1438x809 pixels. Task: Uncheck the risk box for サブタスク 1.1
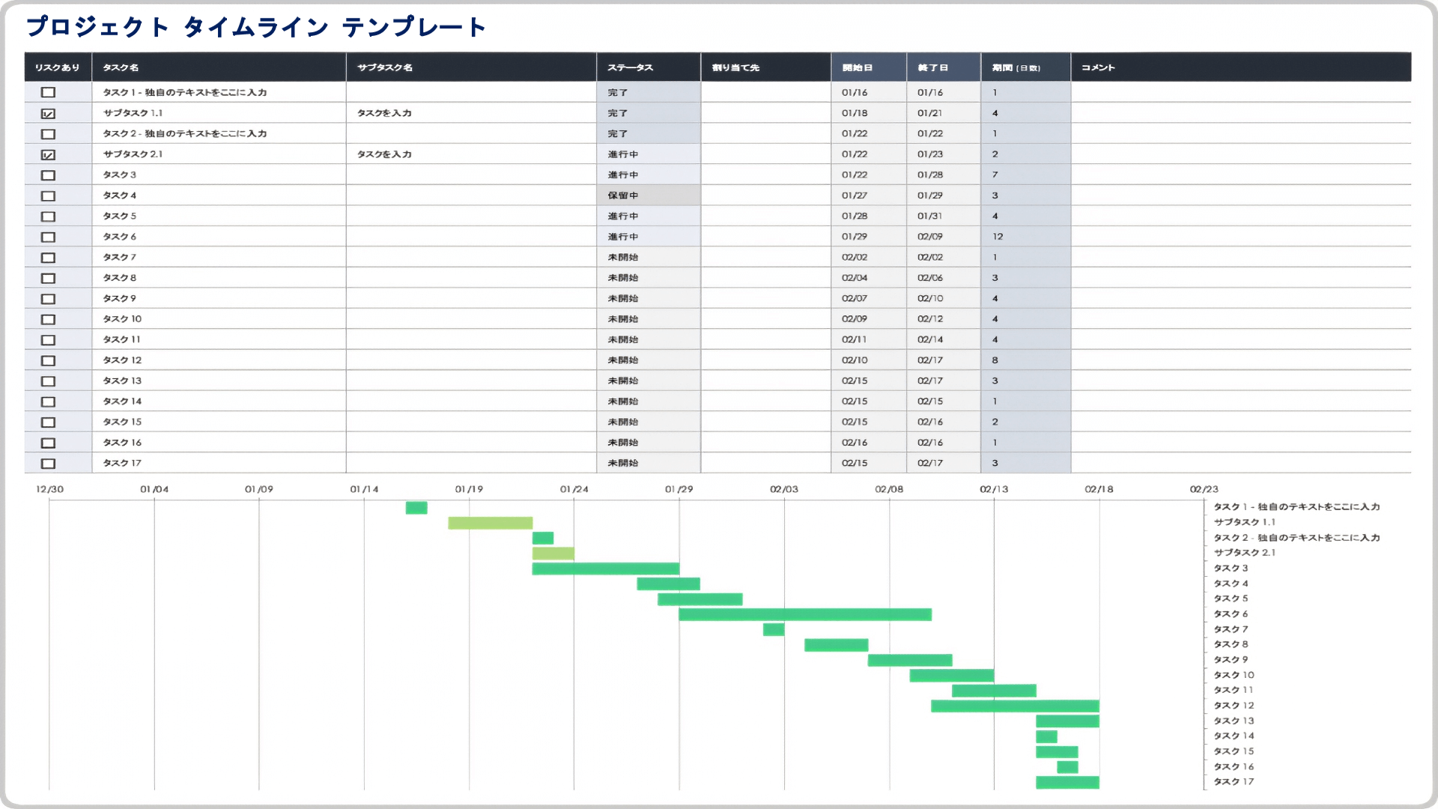48,113
